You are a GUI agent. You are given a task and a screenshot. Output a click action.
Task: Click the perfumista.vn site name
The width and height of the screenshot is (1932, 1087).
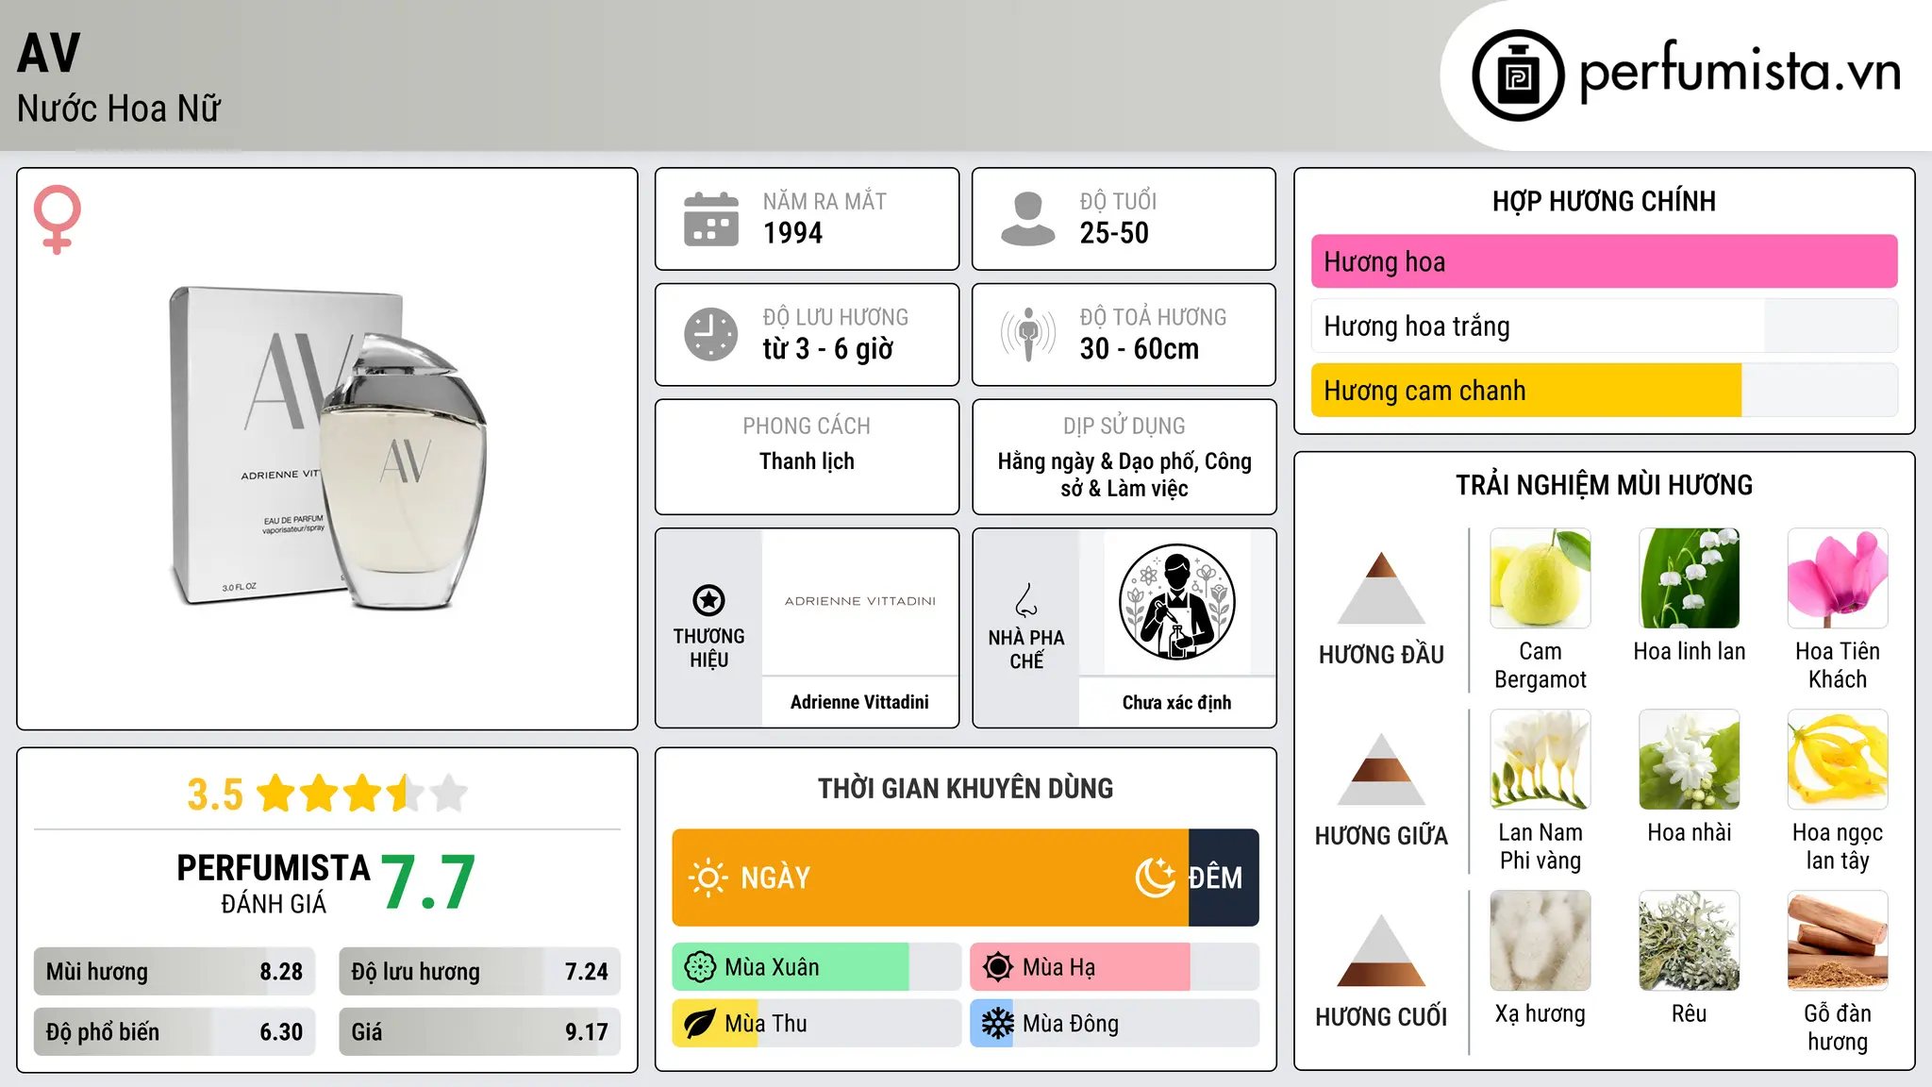tap(1740, 72)
